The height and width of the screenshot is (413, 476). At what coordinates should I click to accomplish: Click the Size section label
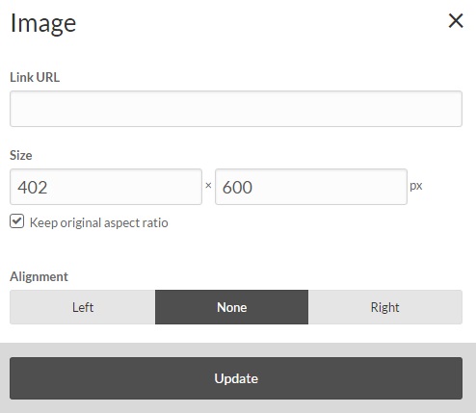pyautogui.click(x=21, y=155)
